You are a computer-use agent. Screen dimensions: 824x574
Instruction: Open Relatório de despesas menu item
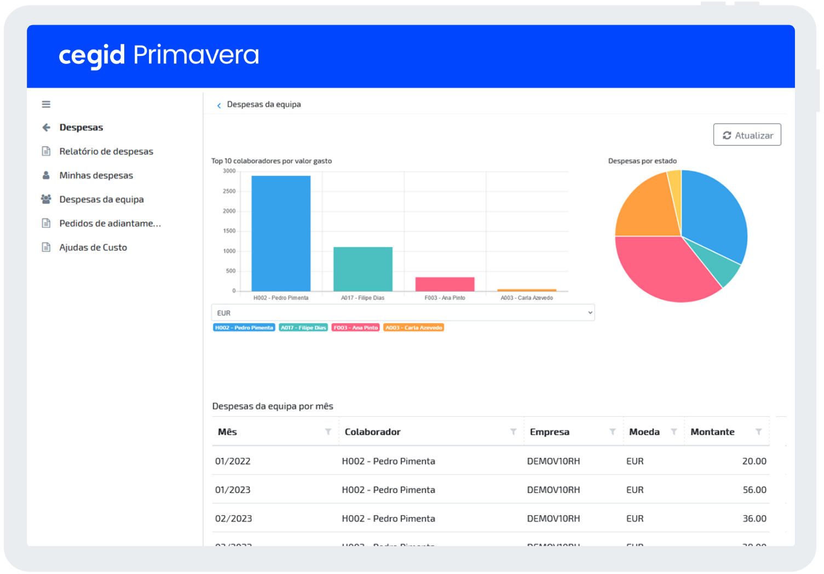click(106, 151)
